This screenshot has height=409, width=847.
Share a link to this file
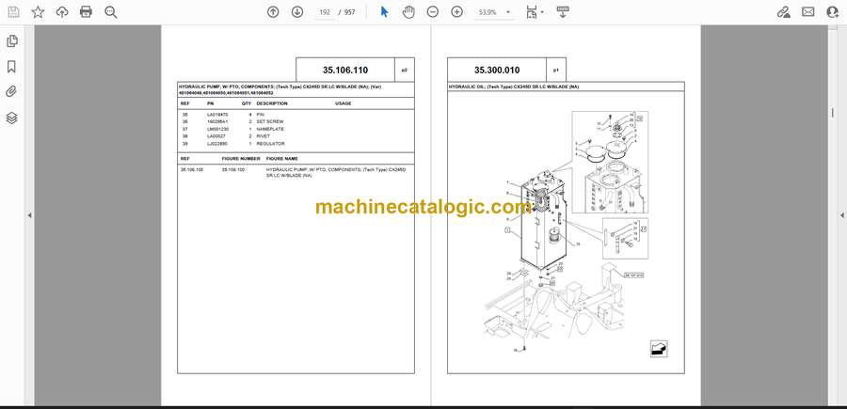(784, 12)
